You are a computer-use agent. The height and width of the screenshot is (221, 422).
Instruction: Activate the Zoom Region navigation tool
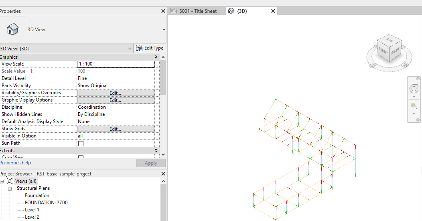point(414,106)
